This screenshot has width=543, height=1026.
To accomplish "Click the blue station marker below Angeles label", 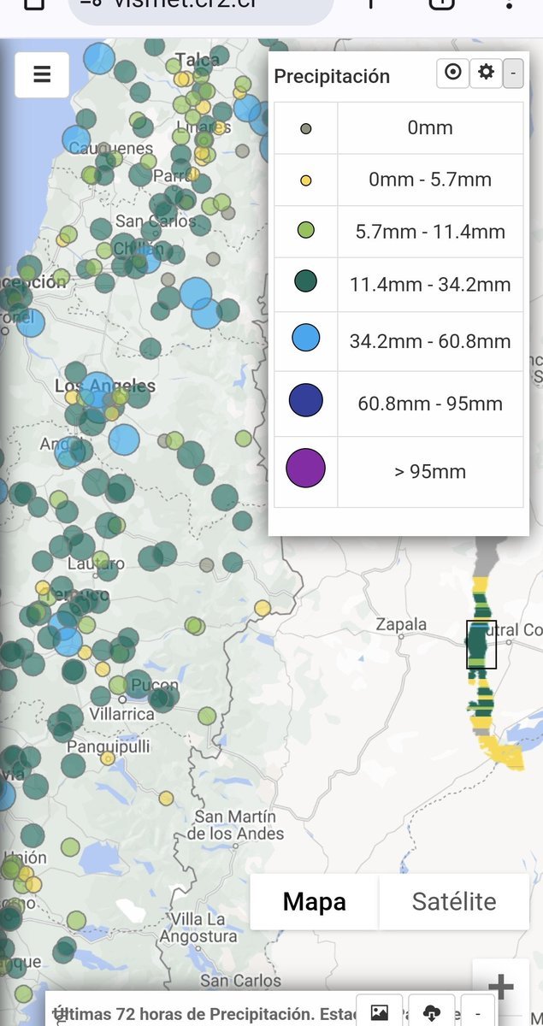I will click(124, 439).
